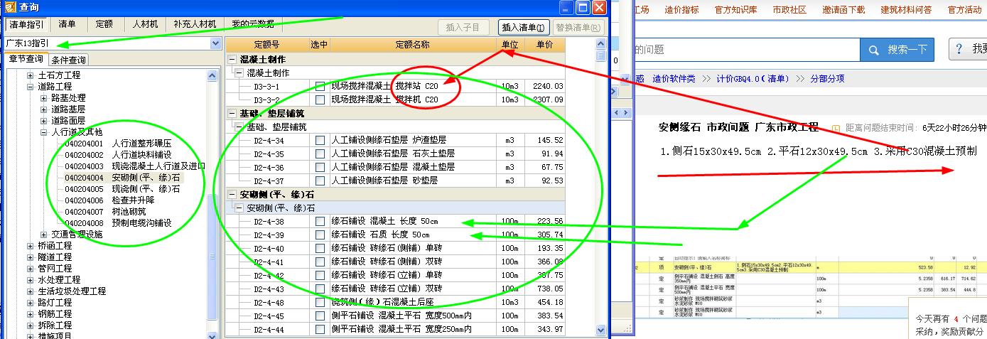Open the 官方知识库 link in browser
Viewport: 987px width, 339px height.
[x=735, y=10]
